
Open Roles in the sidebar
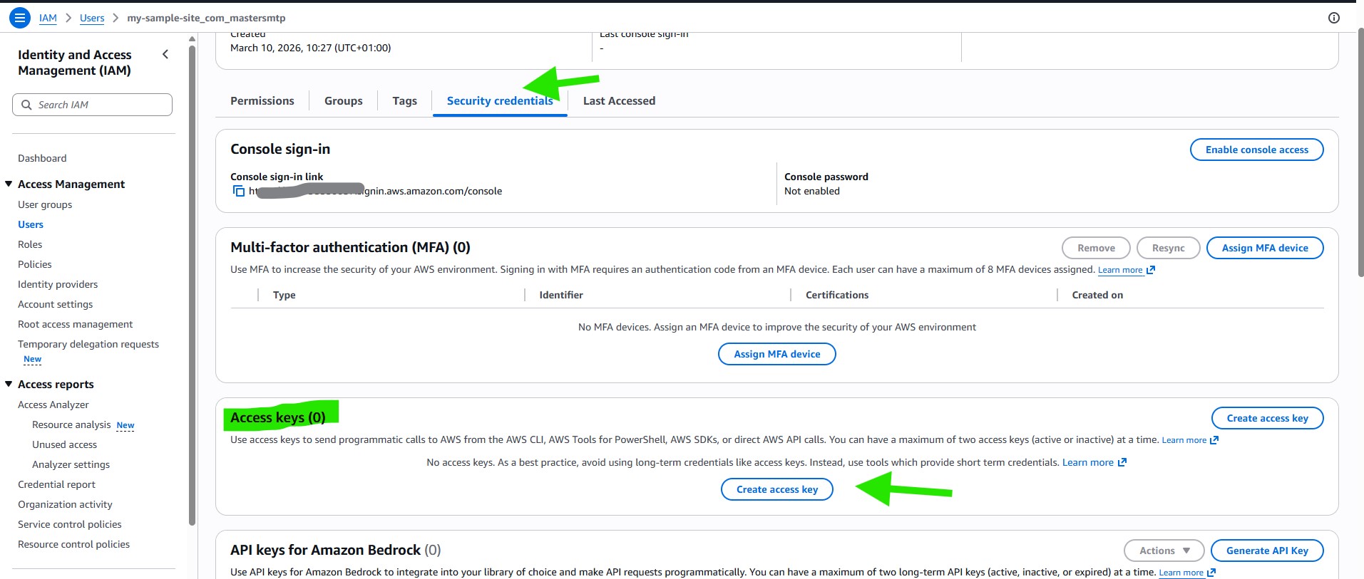pyautogui.click(x=30, y=244)
